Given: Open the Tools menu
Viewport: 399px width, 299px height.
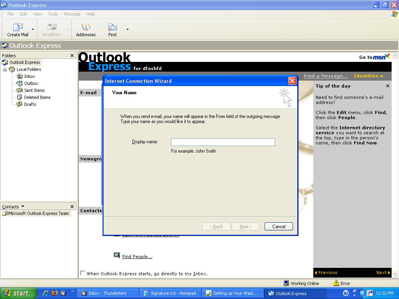Looking at the screenshot, I should [x=53, y=14].
